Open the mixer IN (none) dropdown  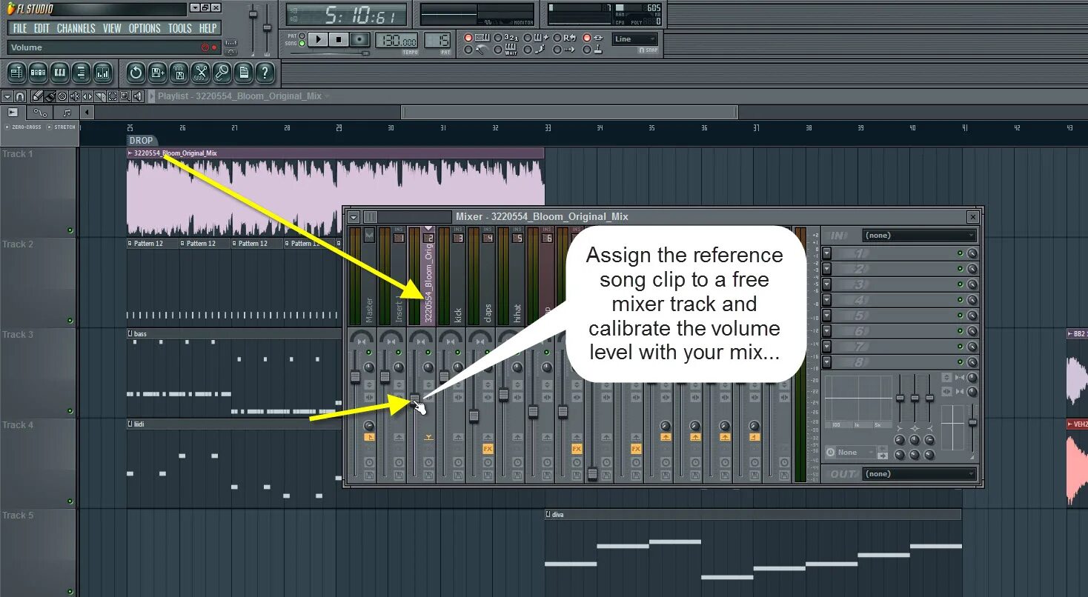tap(920, 236)
